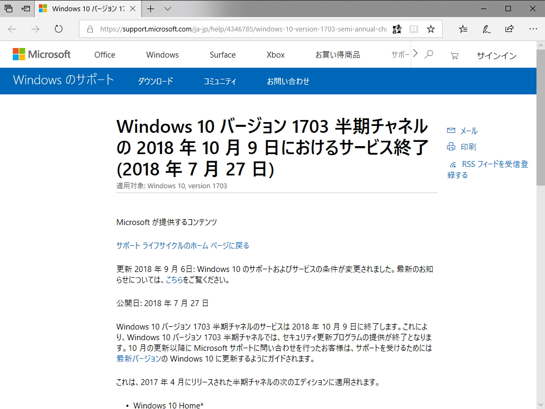This screenshot has height=409, width=545.
Task: Expand more navigation items chevron
Action: click(x=415, y=54)
